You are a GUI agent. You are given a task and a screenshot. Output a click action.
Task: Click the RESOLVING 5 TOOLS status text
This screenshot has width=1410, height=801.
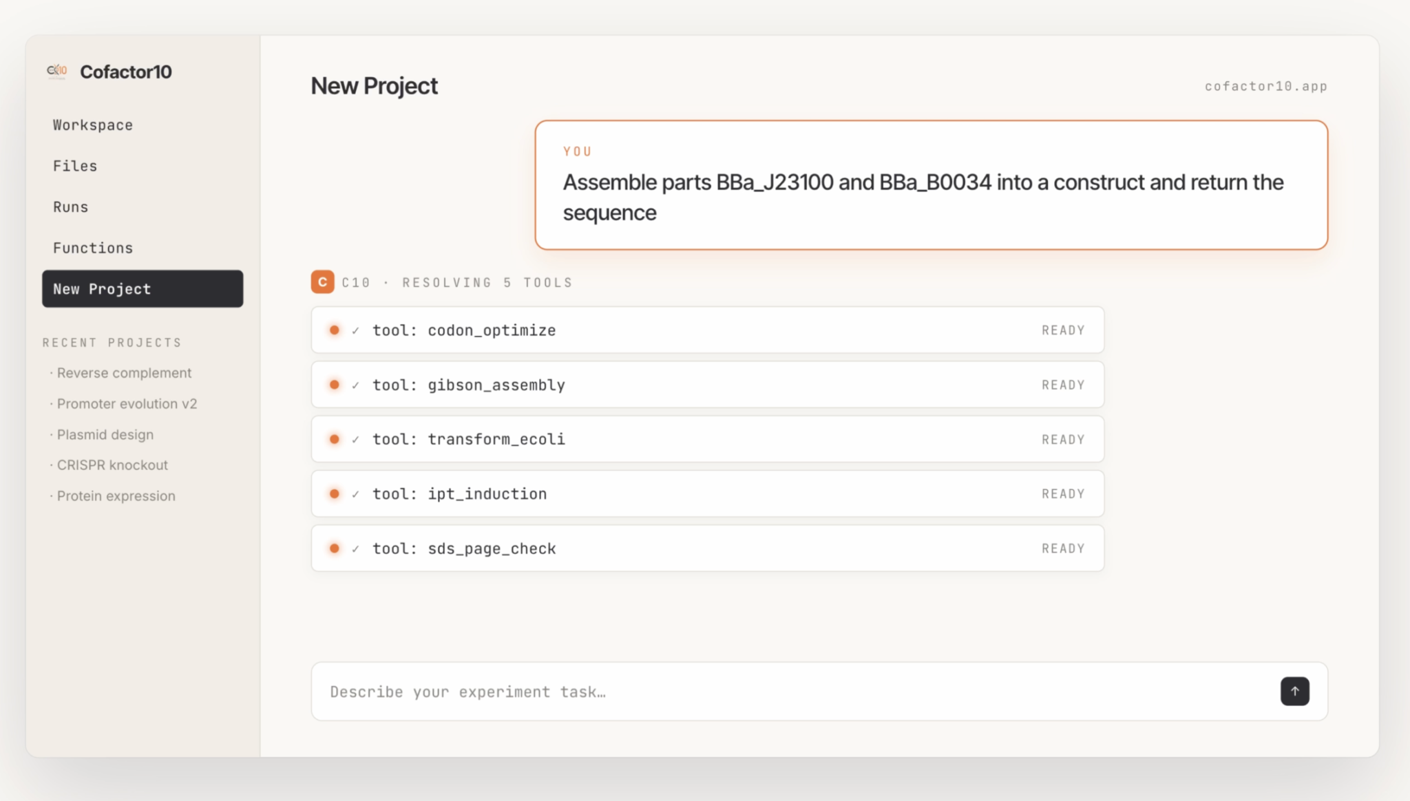[x=487, y=282]
